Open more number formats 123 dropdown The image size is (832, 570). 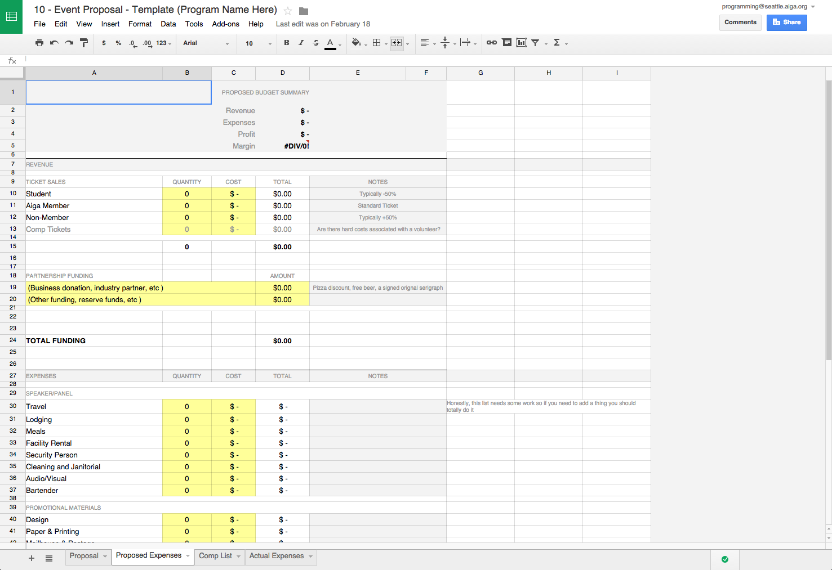[x=163, y=43]
